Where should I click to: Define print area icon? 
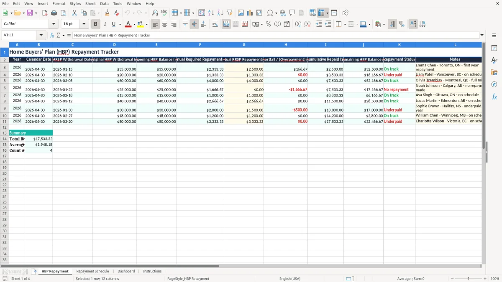pyautogui.click(x=312, y=13)
